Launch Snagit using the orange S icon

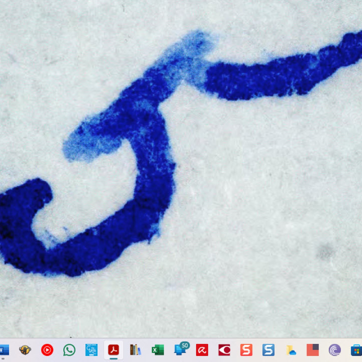(x=246, y=350)
